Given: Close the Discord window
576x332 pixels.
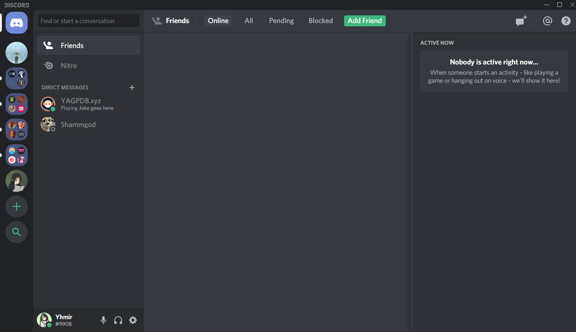Looking at the screenshot, I should pyautogui.click(x=572, y=5).
